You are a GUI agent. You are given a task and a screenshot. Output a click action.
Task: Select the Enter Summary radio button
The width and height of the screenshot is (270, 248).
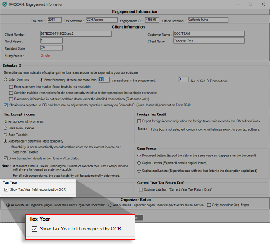tap(6, 80)
